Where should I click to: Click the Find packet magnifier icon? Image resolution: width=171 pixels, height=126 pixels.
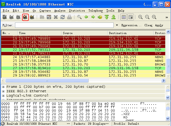(x=79, y=17)
